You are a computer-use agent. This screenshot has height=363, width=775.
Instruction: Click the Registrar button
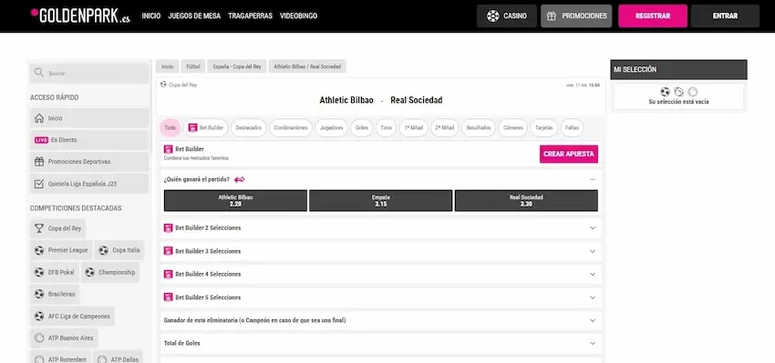[653, 15]
